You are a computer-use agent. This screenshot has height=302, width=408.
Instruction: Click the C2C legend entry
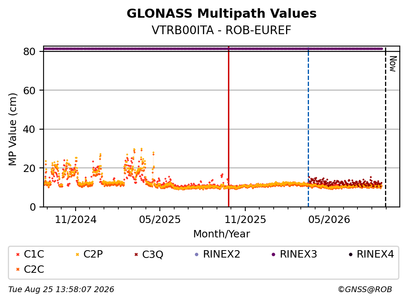pyautogui.click(x=30, y=269)
